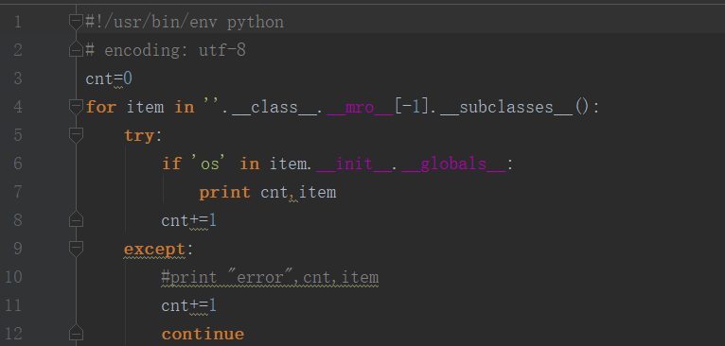Click the 'os' string literal

[209, 164]
